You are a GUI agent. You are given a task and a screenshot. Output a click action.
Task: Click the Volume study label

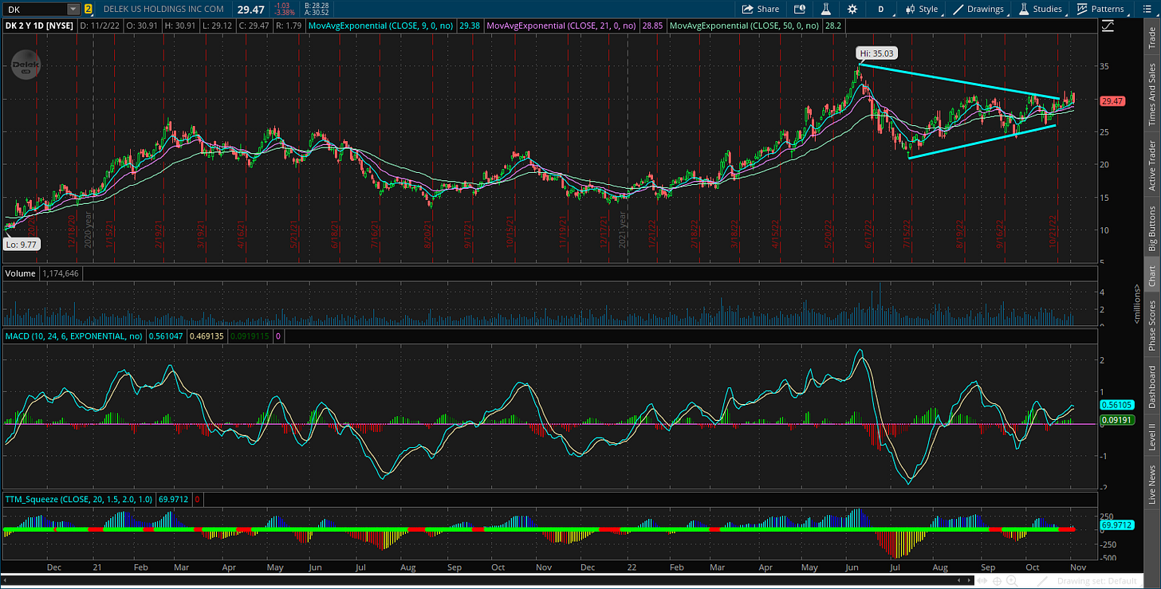click(20, 273)
